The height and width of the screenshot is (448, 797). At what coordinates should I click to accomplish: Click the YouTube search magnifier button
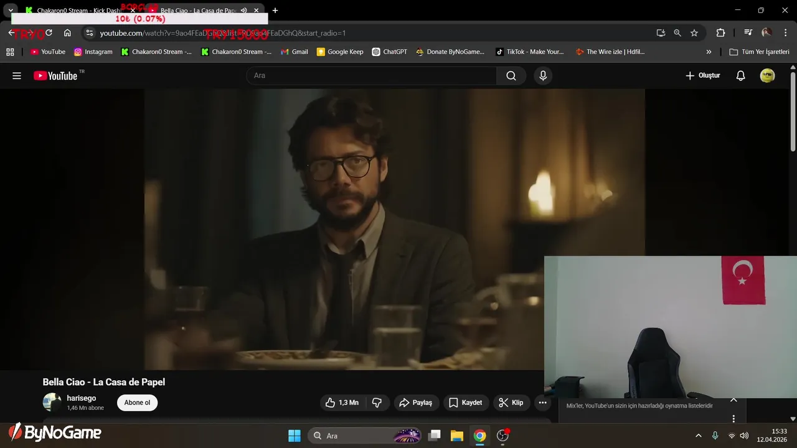511,76
